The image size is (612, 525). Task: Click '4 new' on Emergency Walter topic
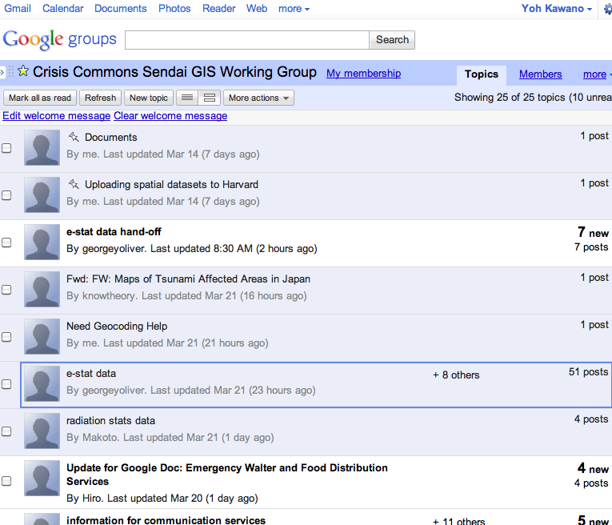[x=593, y=468]
